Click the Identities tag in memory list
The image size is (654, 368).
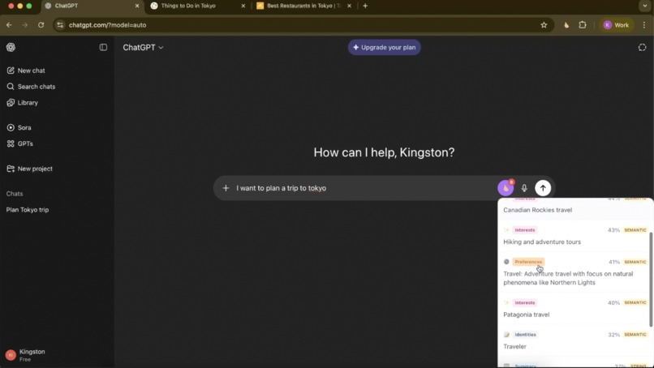tap(525, 334)
